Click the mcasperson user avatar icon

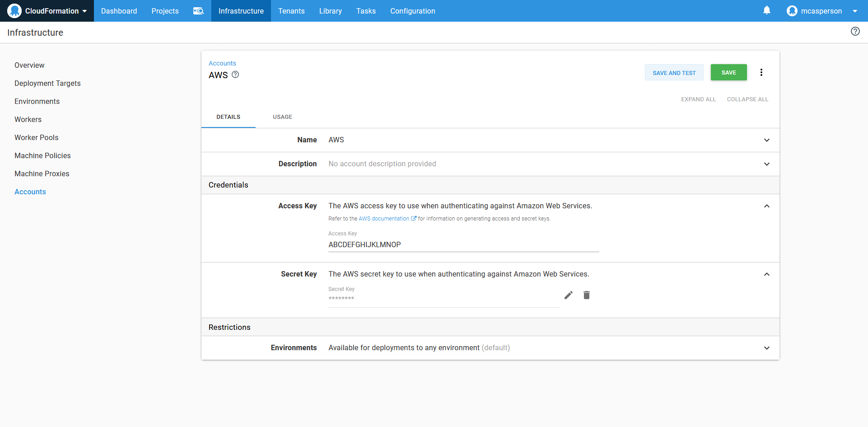tap(792, 11)
